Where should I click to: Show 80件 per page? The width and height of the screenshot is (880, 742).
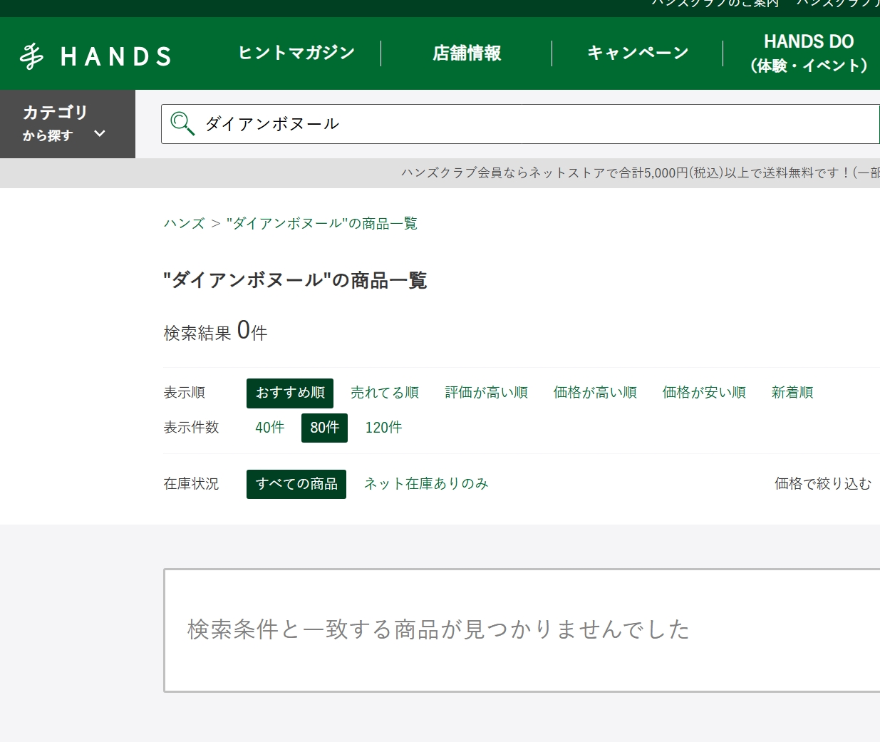pyautogui.click(x=324, y=428)
